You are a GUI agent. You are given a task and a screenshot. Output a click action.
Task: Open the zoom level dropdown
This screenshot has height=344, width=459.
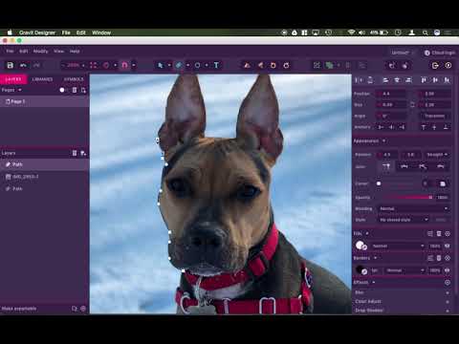tap(75, 65)
